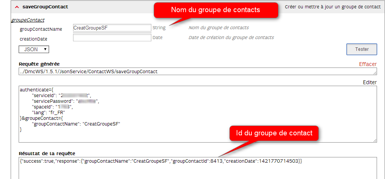Viewport: 385px width, 179px height.
Task: Click the generated request URL field
Action: [x=198, y=72]
